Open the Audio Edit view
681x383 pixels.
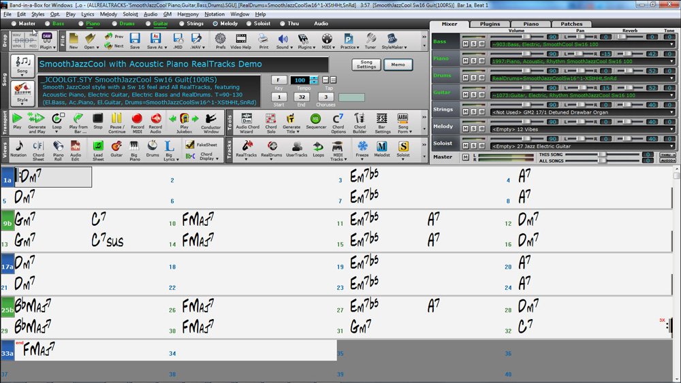coord(75,150)
